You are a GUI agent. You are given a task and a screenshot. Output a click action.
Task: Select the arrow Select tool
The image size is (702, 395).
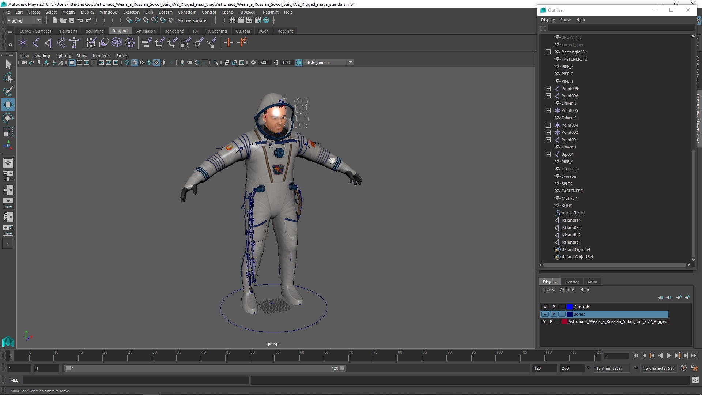tap(8, 64)
